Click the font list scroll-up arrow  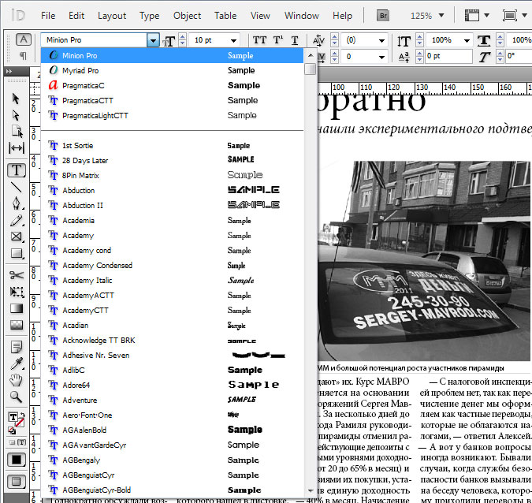pos(310,55)
